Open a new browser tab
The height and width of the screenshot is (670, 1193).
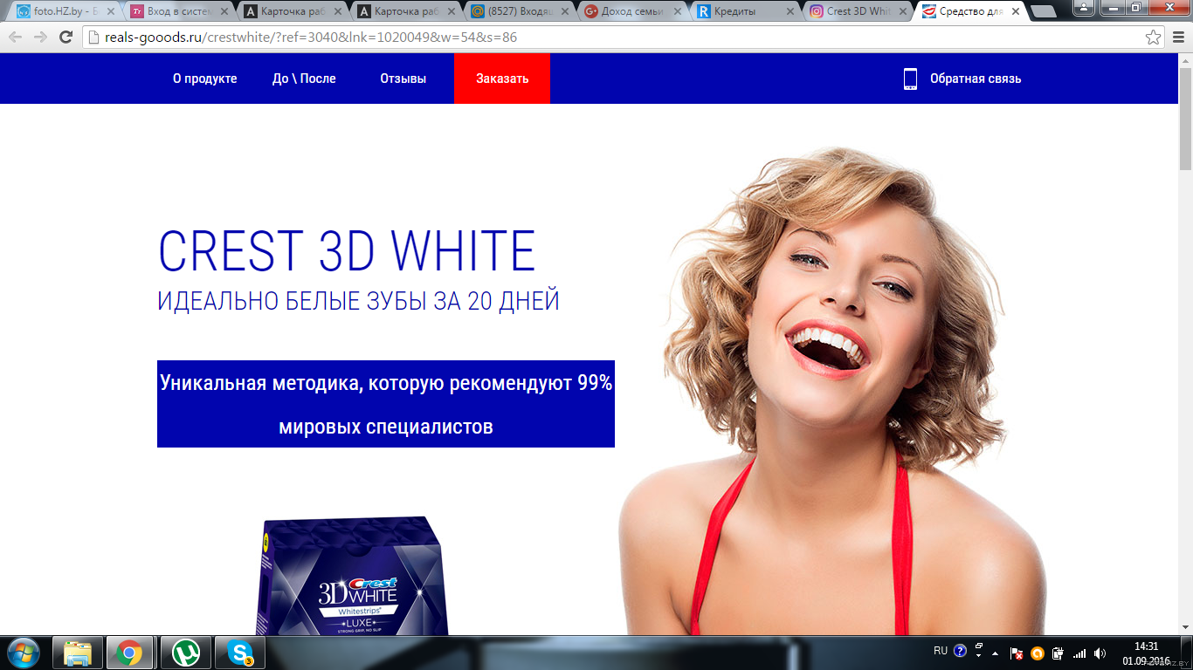click(1043, 11)
